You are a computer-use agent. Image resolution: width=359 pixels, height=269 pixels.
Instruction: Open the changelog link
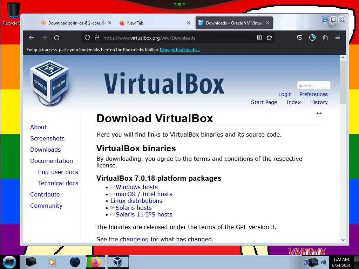pos(134,239)
